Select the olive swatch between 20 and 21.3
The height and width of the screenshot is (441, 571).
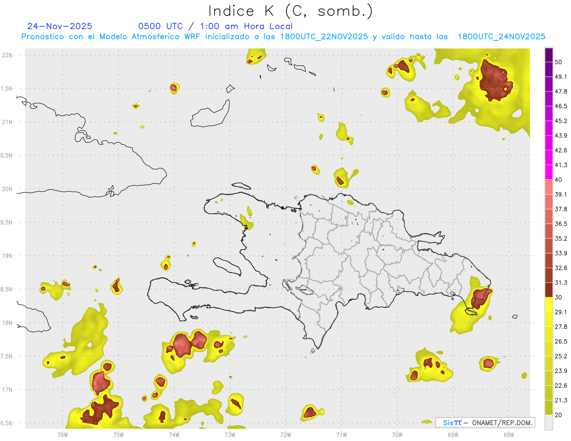(549, 407)
